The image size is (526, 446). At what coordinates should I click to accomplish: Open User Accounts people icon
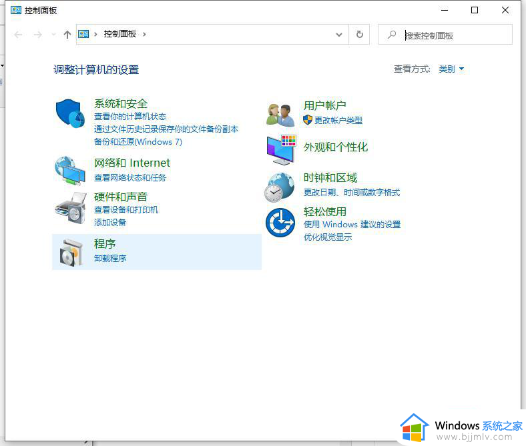click(x=280, y=115)
